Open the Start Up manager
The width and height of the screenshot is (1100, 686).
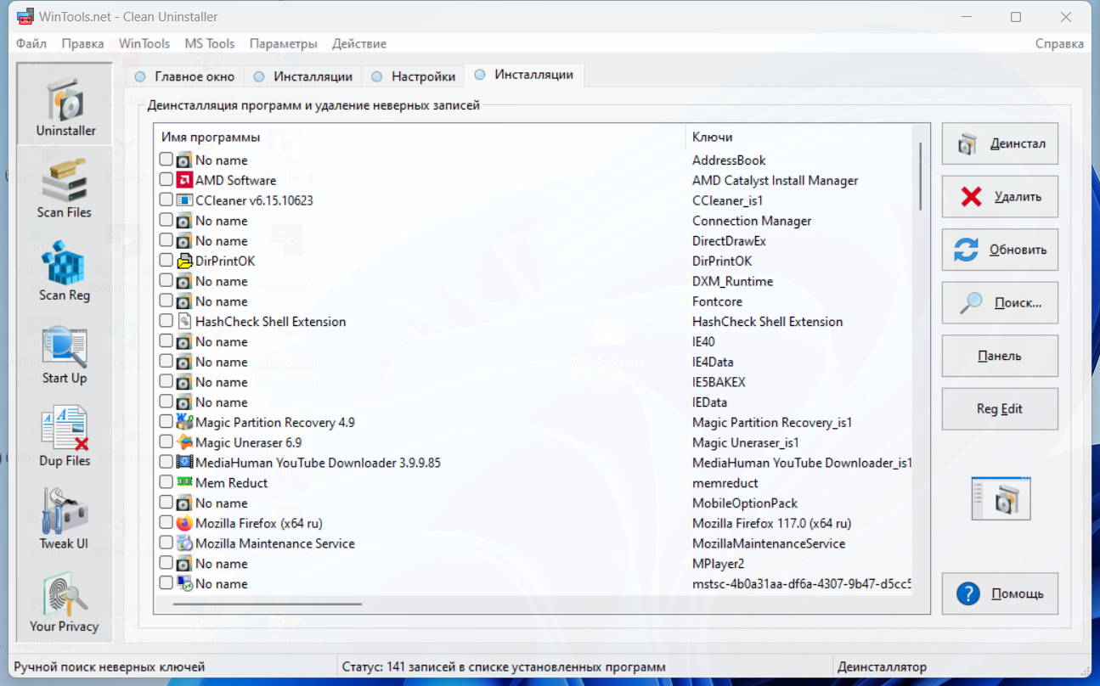coord(65,353)
